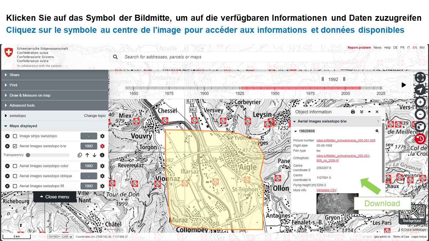Open the Metadata CSV link
The image size is (429, 241).
326,190
